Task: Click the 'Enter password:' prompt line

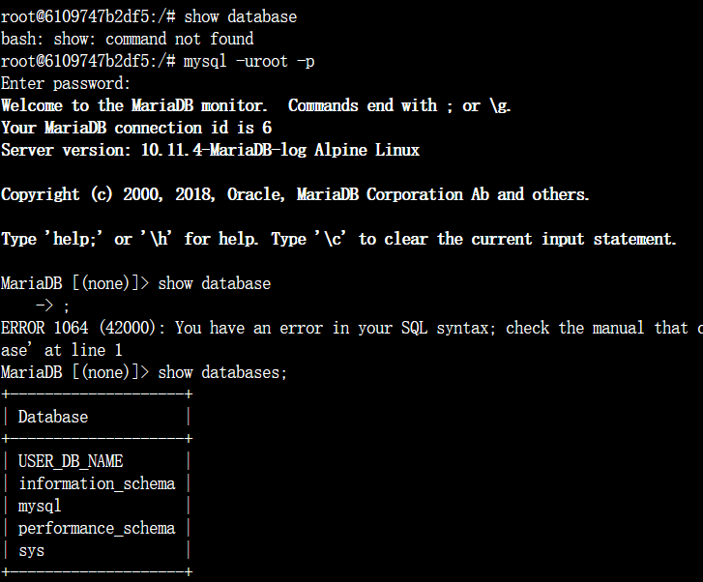Action: [x=66, y=83]
